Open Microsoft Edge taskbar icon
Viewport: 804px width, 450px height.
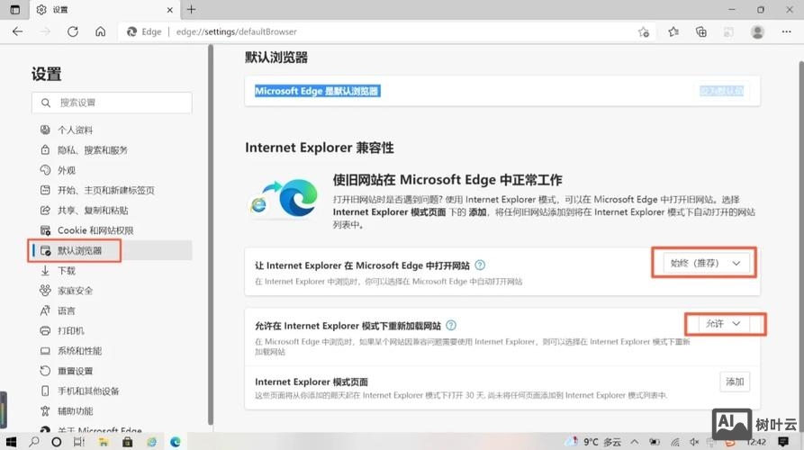[176, 442]
